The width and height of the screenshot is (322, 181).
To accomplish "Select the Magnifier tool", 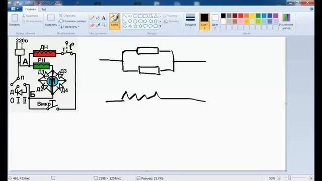I will point(104,25).
